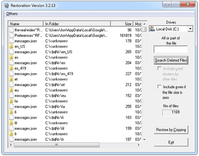199x156 pixels.
Task: Open the Drives dropdown arrow
Action: 190,29
